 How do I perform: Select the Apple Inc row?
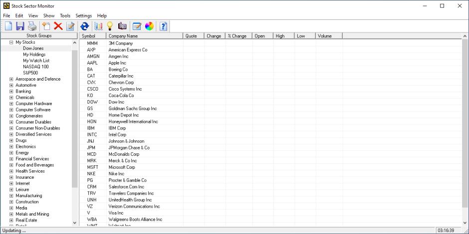tap(271, 63)
